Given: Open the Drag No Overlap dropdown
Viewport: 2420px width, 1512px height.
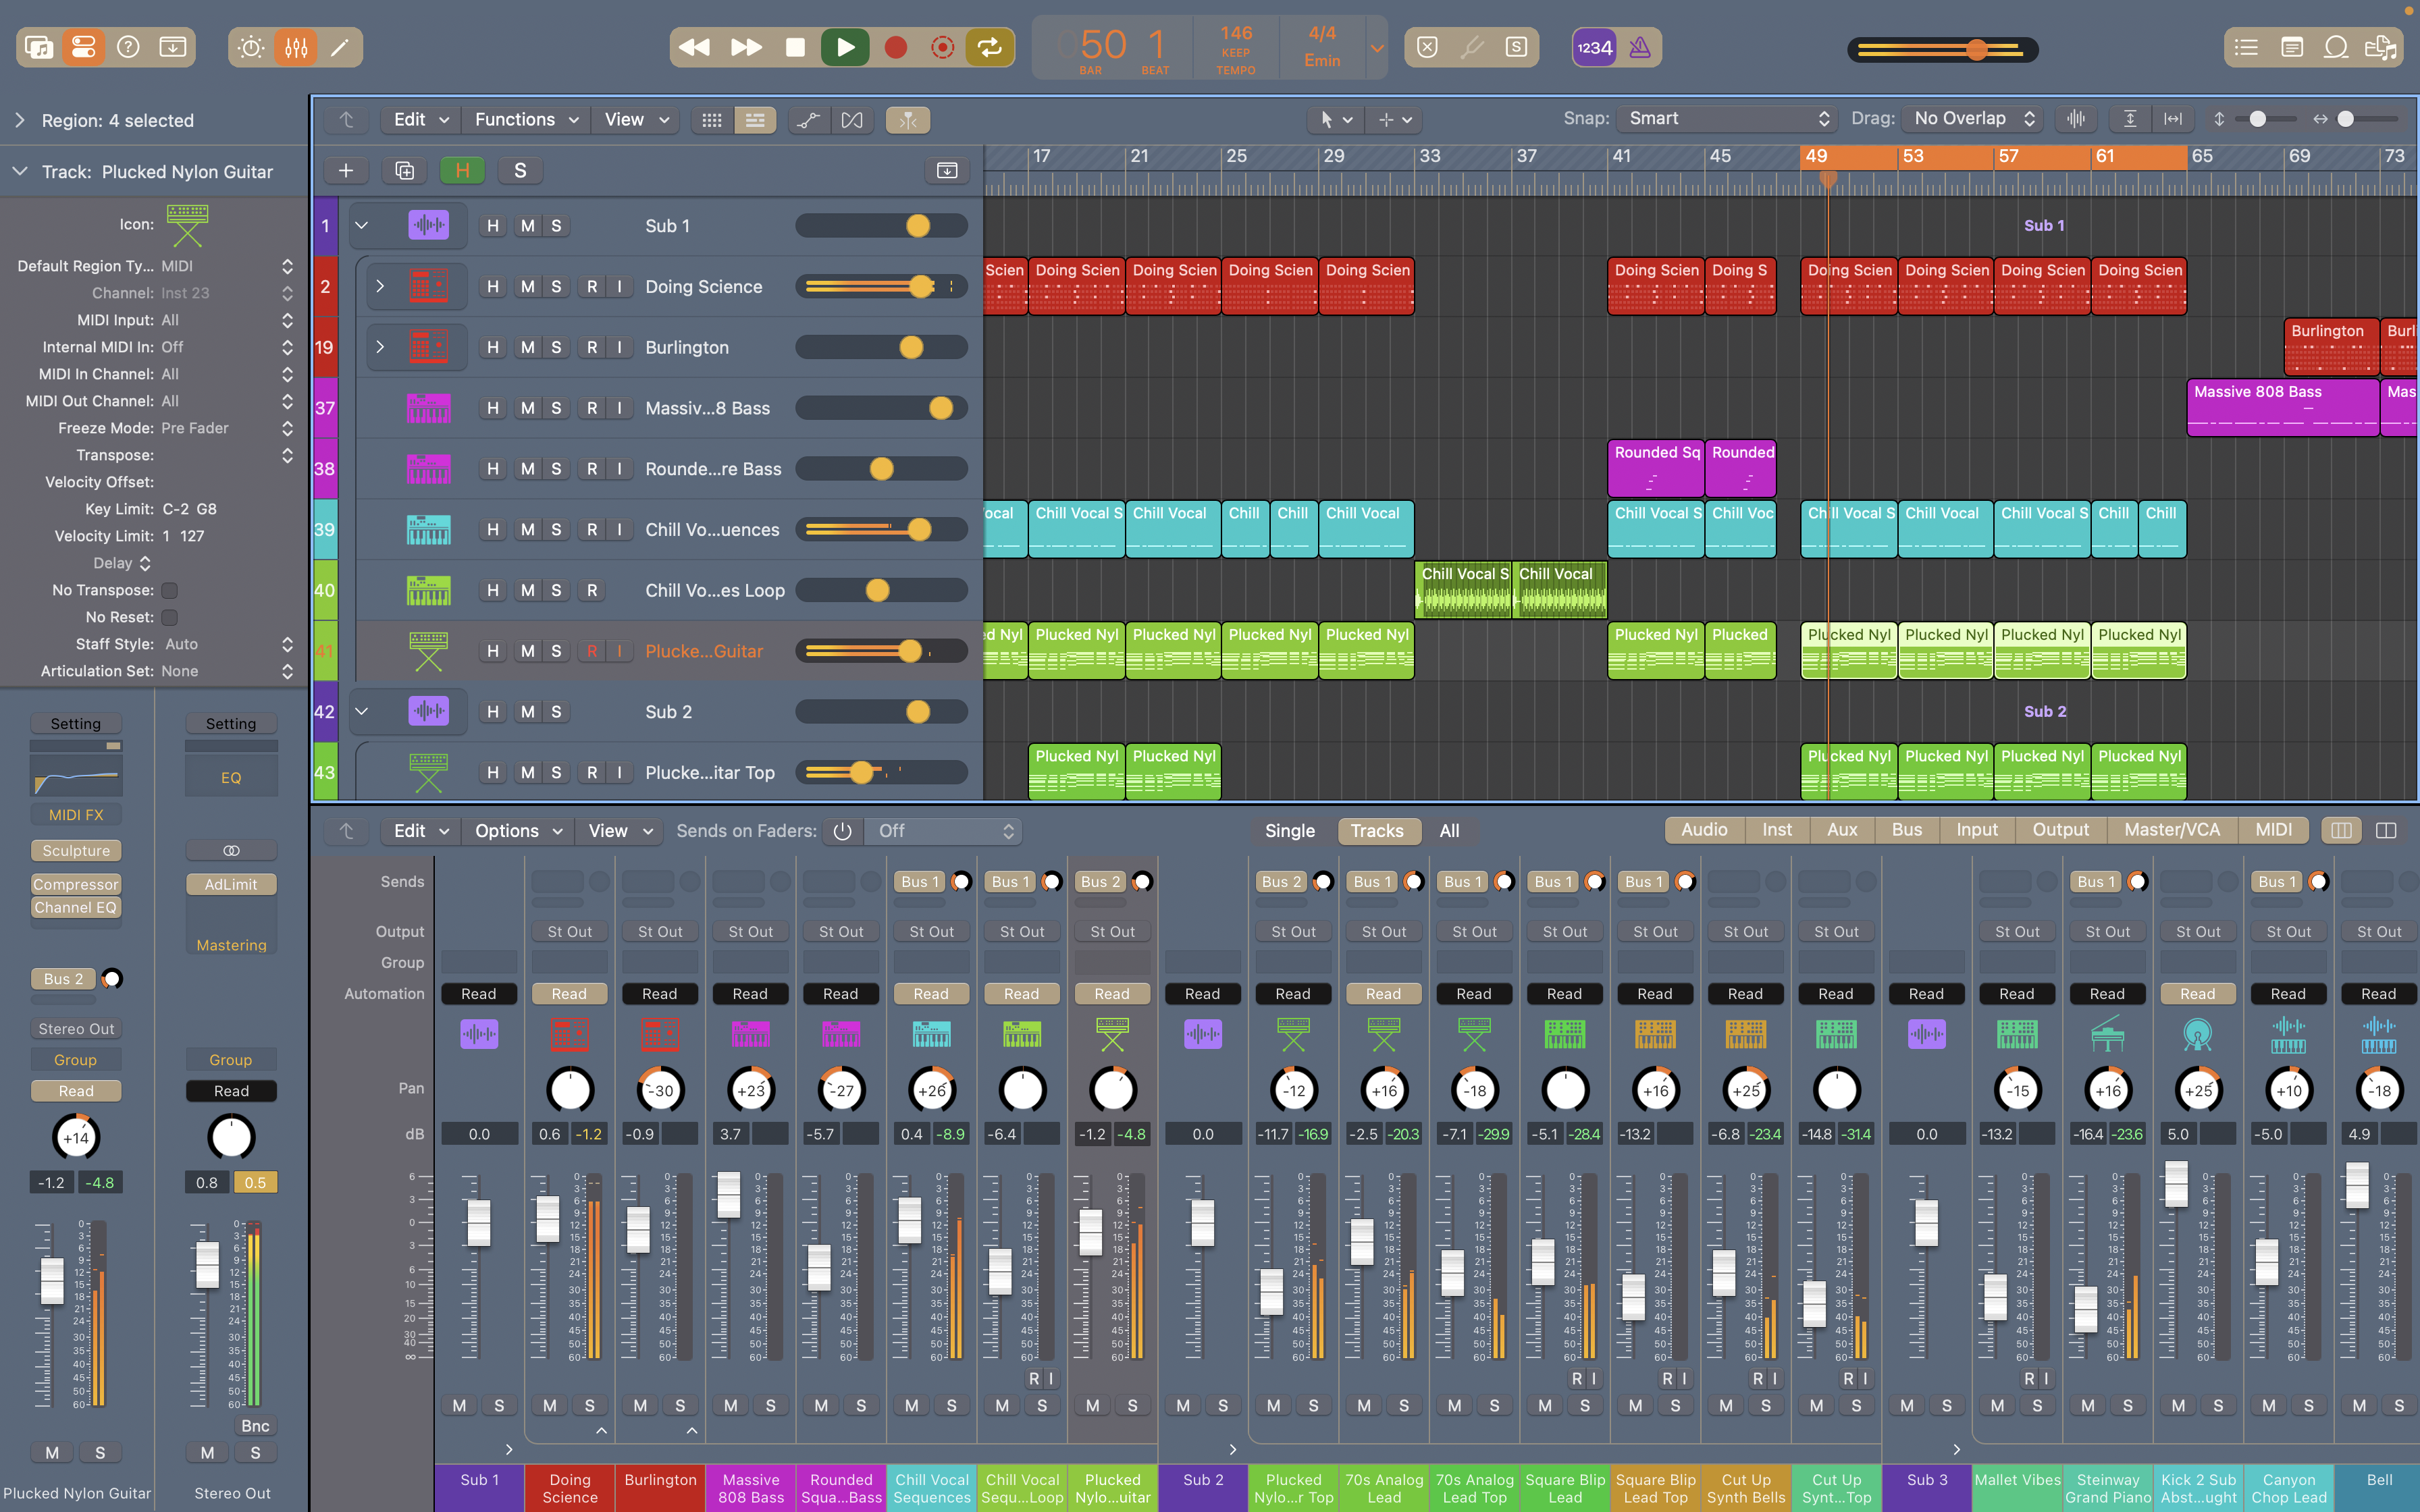Looking at the screenshot, I should [1972, 119].
